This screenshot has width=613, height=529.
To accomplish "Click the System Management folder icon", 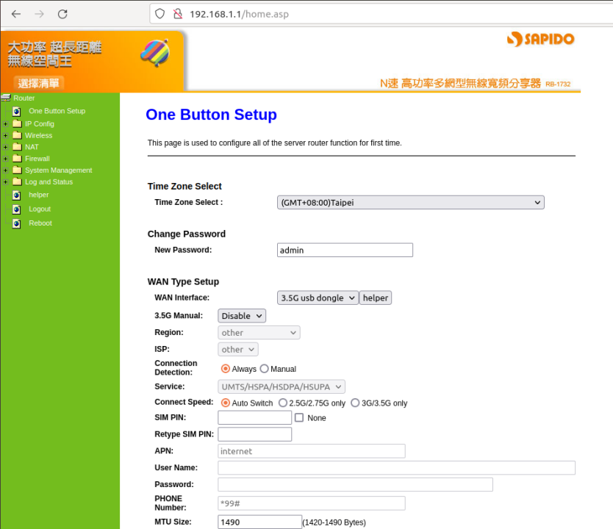I will pos(17,170).
